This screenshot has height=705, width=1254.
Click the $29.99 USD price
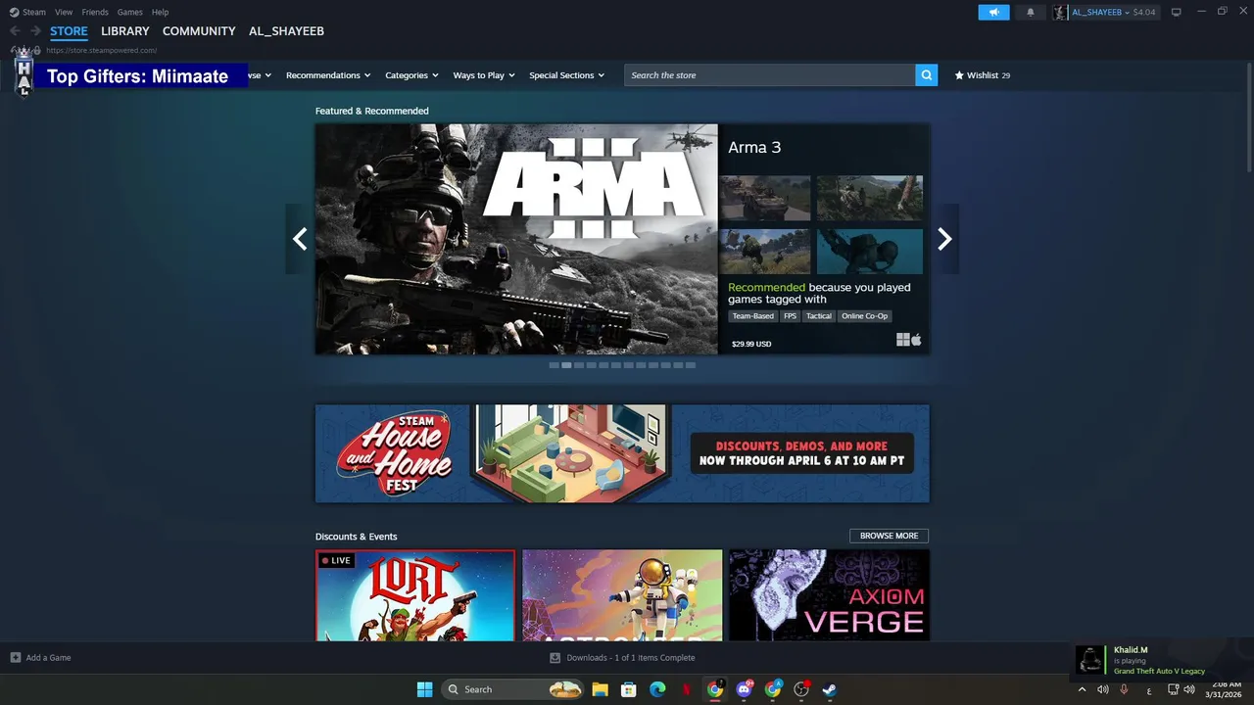click(x=751, y=345)
